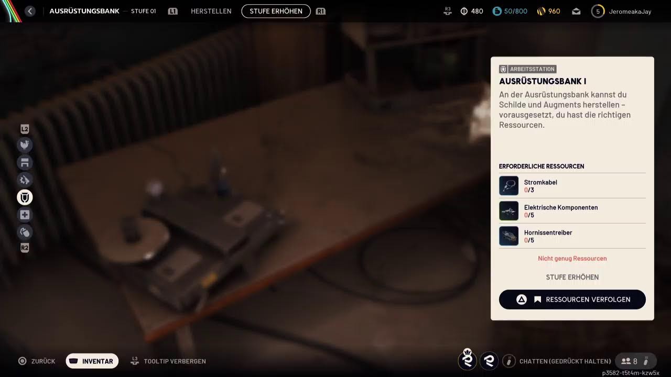The height and width of the screenshot is (377, 671).
Task: Click the circled microphone chat icon
Action: 509,361
